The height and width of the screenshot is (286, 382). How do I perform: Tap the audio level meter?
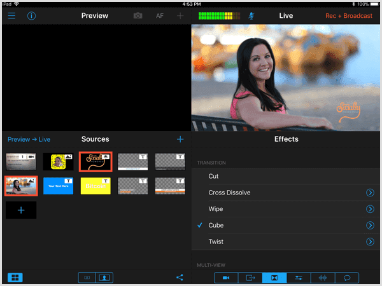tap(219, 16)
